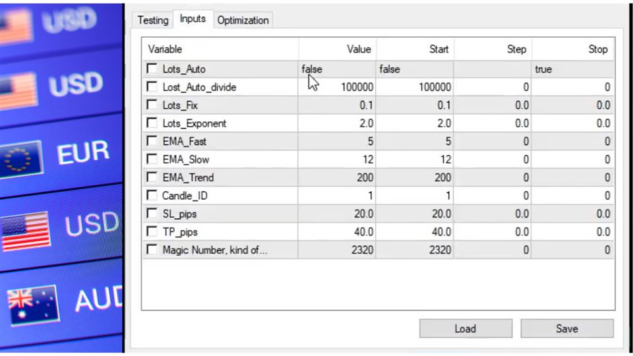633x356 pixels.
Task: Tick the Lost_Auto_divide checkbox
Action: (x=152, y=87)
